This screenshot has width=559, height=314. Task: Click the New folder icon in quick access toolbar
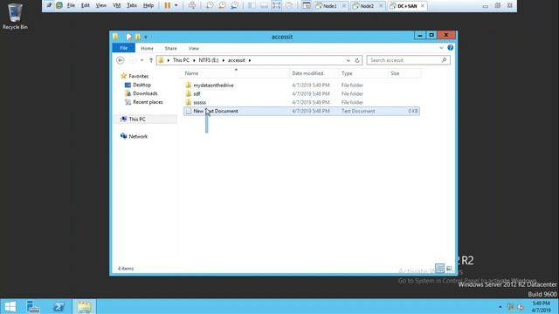138,37
